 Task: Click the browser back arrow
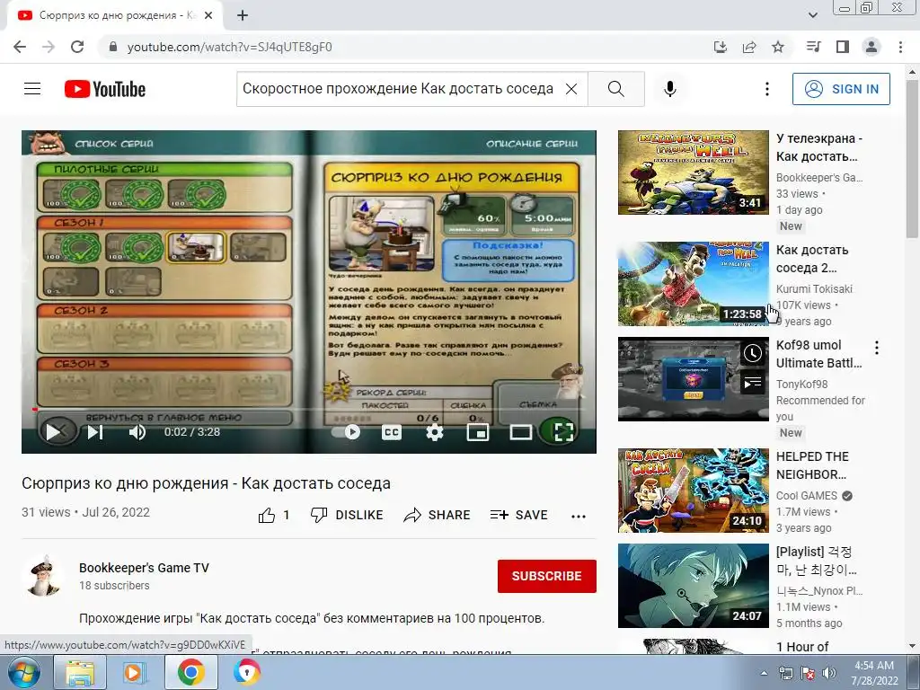click(20, 47)
